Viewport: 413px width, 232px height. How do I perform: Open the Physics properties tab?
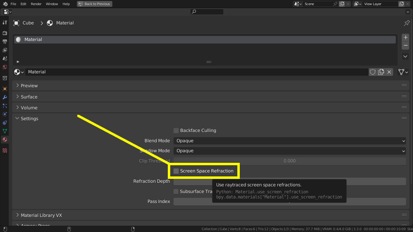coord(5,114)
